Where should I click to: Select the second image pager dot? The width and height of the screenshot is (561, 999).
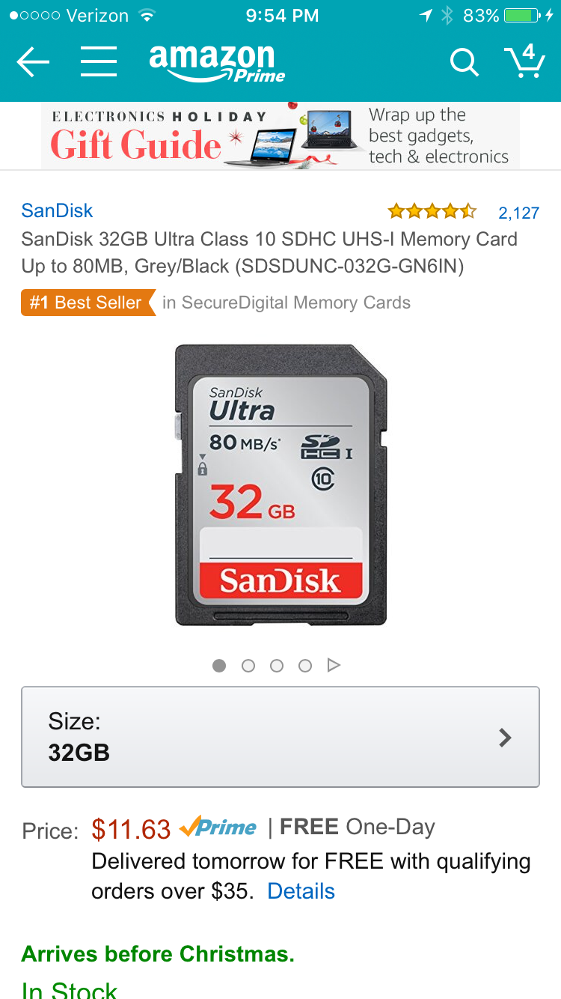pyautogui.click(x=248, y=665)
